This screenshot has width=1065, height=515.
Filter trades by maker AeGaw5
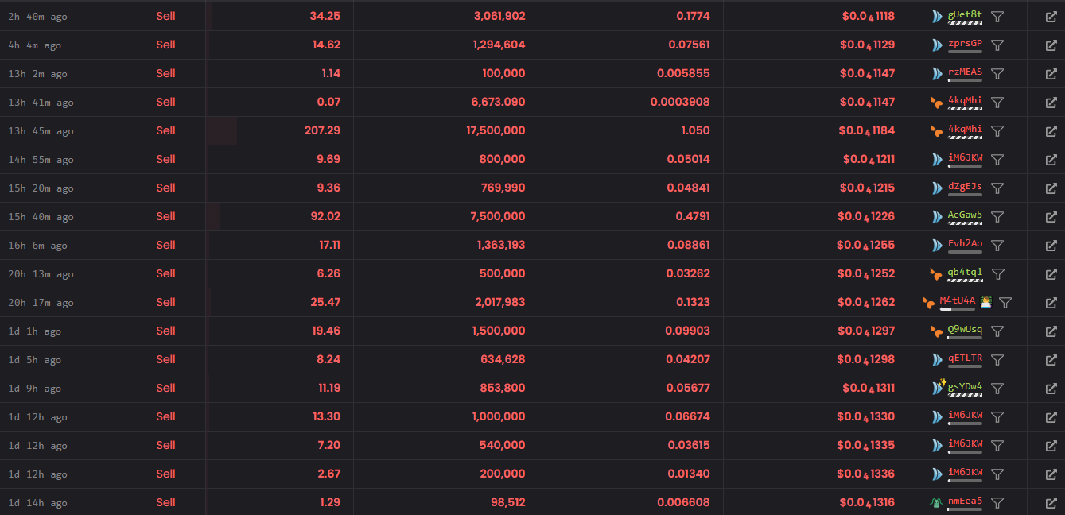[x=997, y=217]
